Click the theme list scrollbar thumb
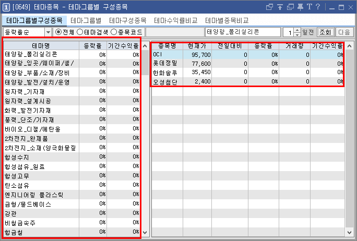 click(145, 63)
